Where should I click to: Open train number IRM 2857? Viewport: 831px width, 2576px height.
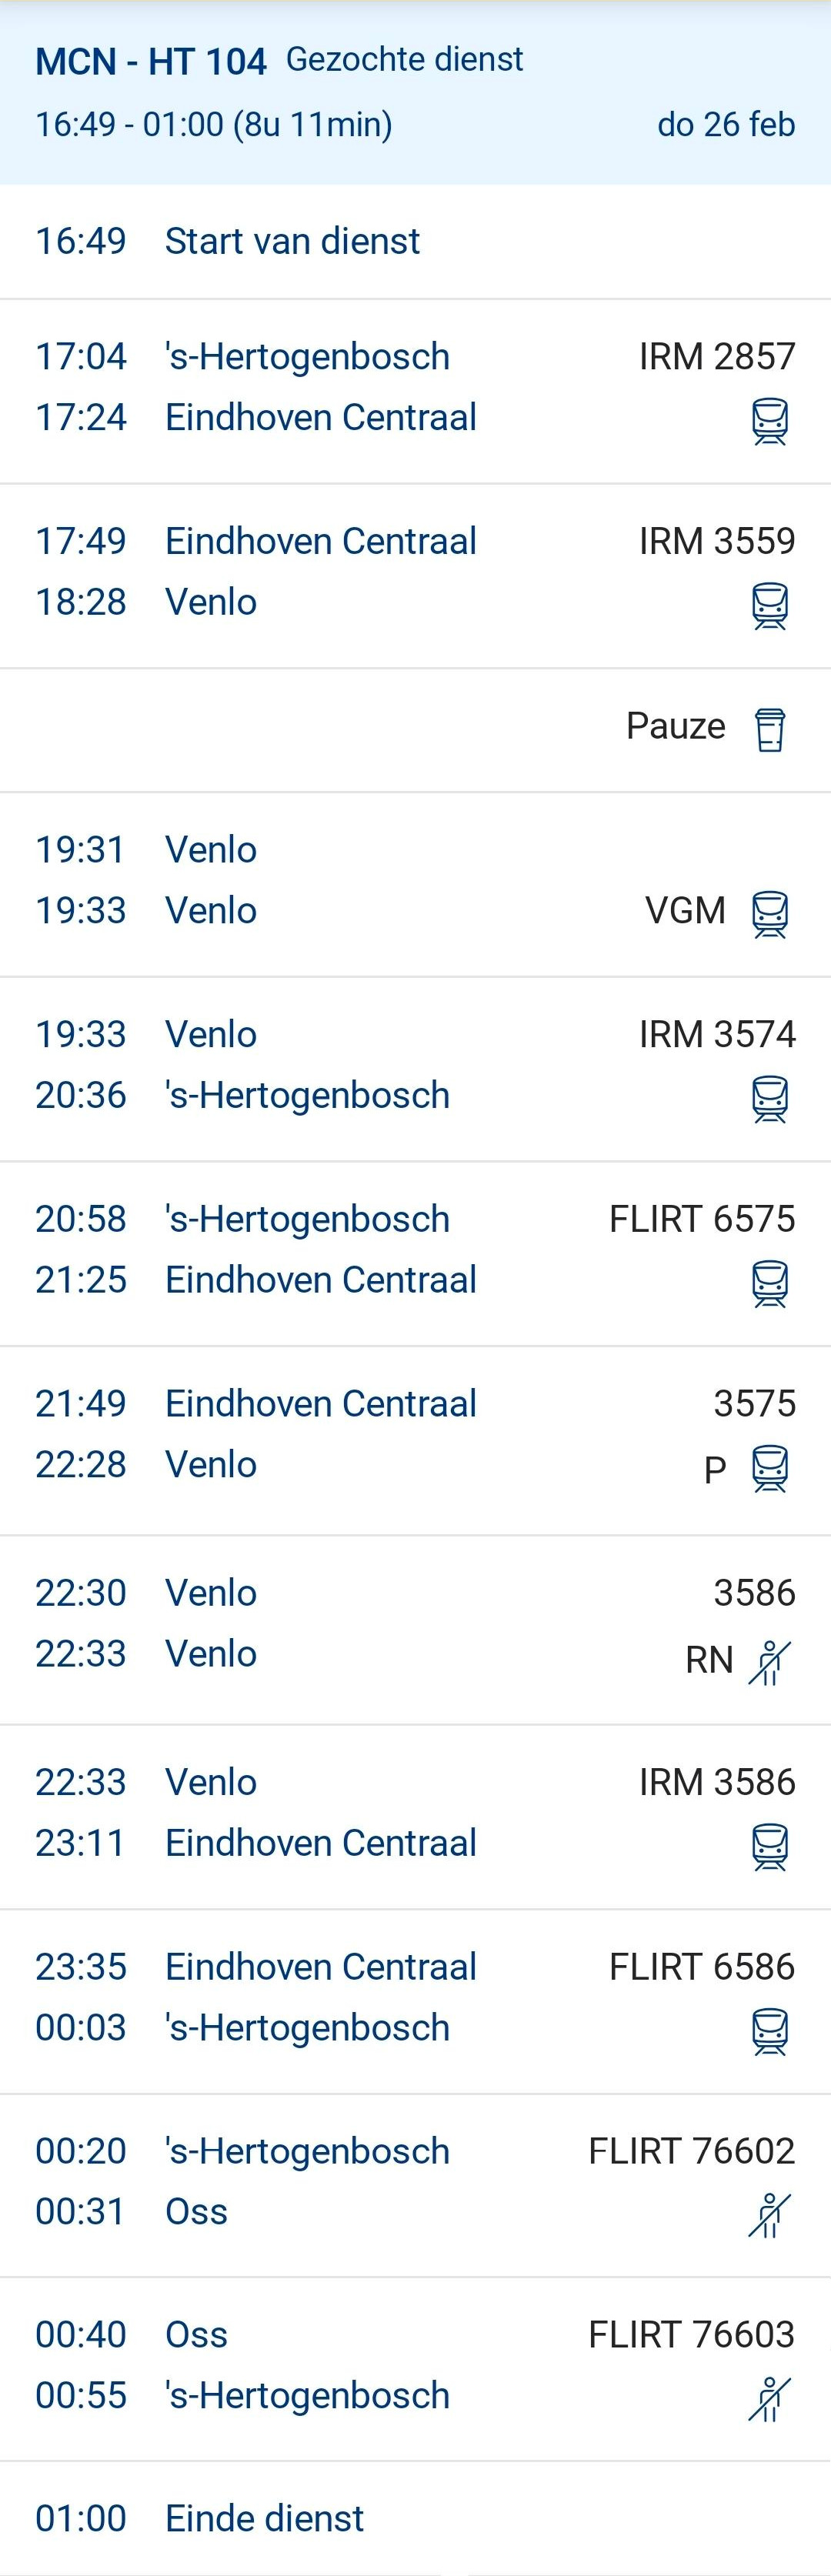tap(717, 357)
